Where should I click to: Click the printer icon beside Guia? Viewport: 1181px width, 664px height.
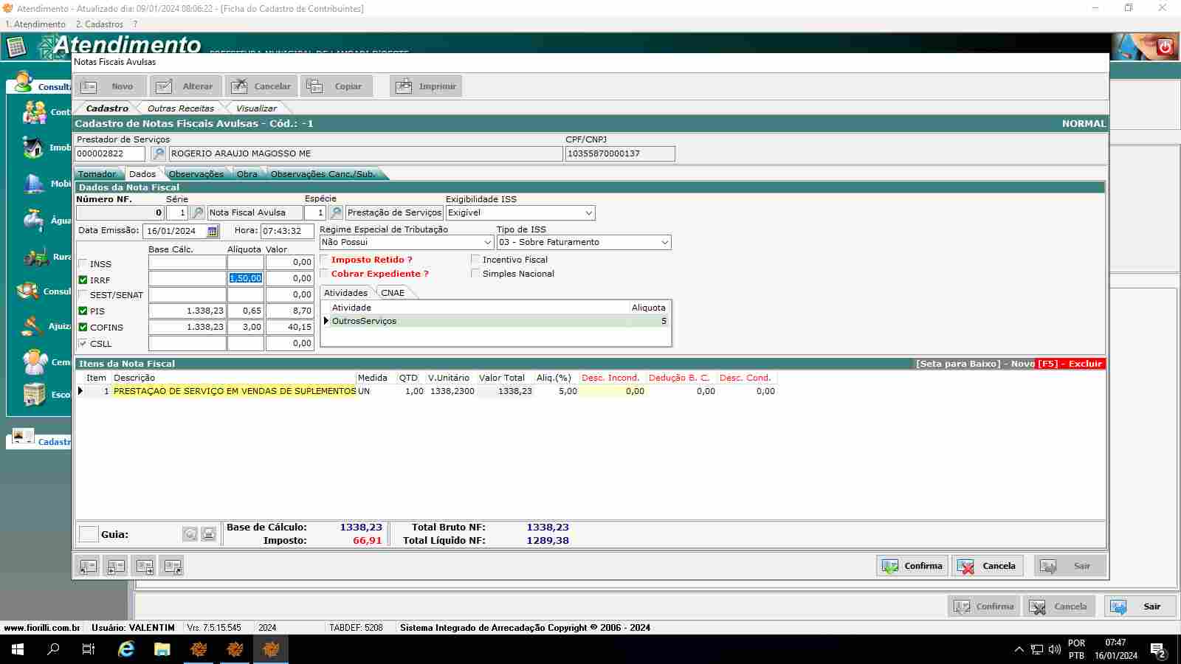click(209, 534)
